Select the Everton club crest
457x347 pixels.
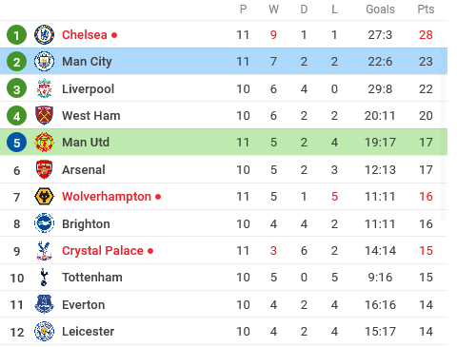pyautogui.click(x=44, y=304)
